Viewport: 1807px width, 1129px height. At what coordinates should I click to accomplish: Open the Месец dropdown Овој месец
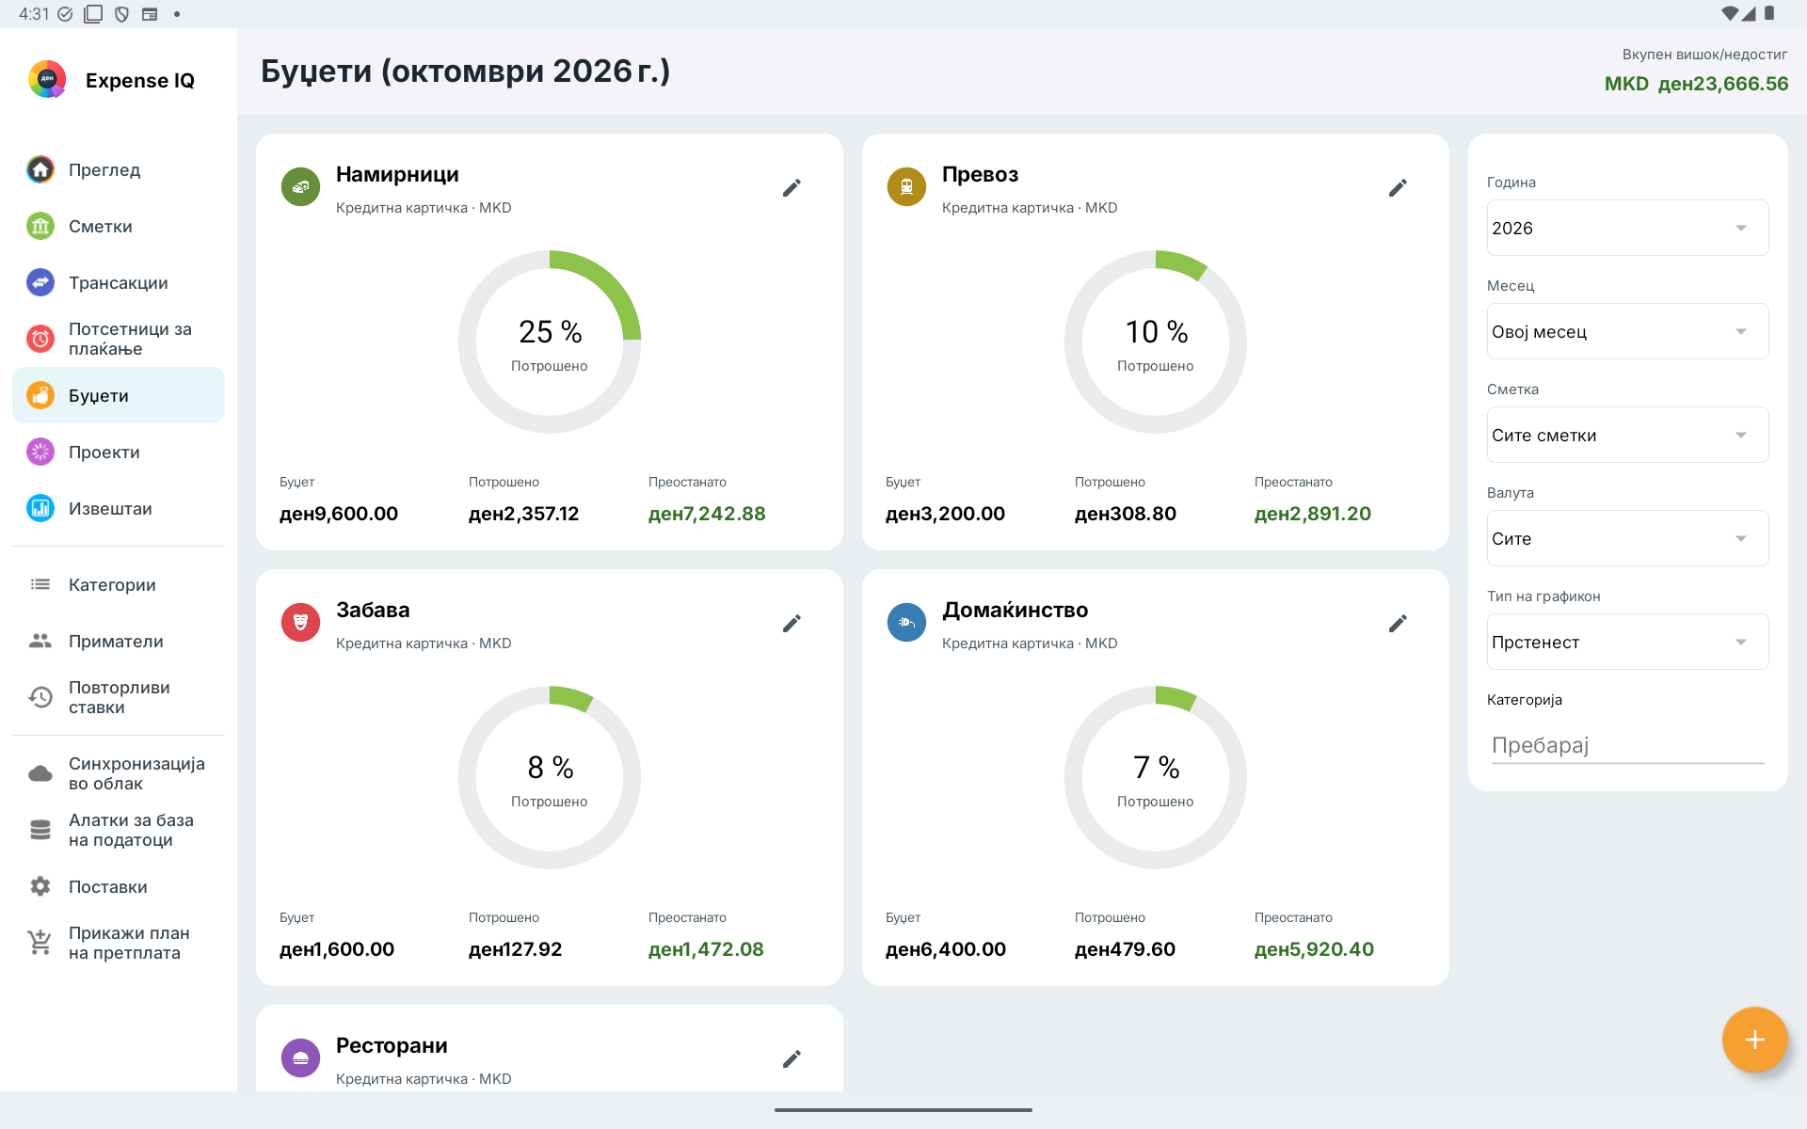click(x=1627, y=331)
